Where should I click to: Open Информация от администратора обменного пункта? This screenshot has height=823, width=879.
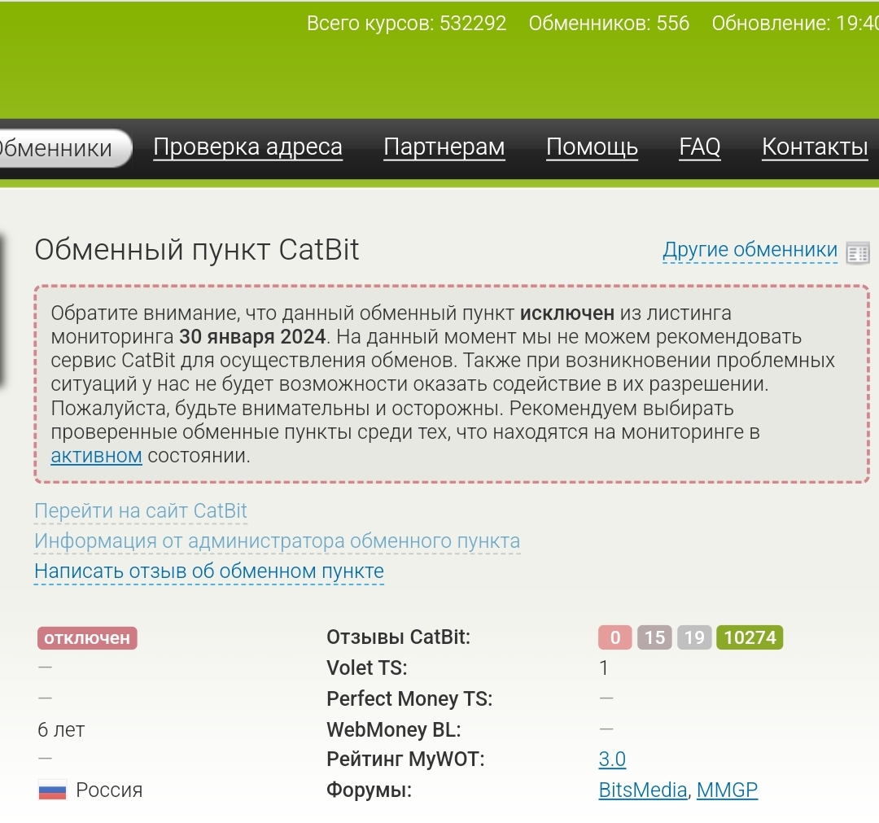(x=277, y=541)
